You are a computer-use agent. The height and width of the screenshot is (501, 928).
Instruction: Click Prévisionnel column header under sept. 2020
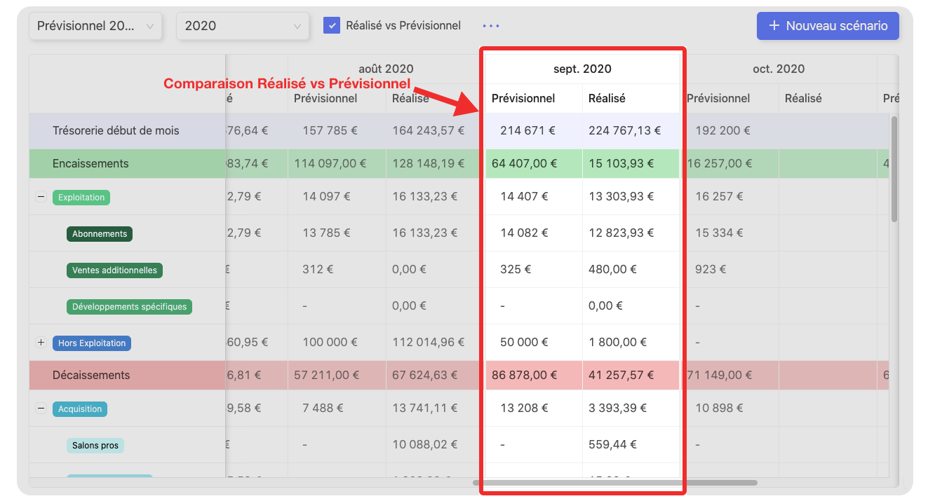tap(523, 98)
